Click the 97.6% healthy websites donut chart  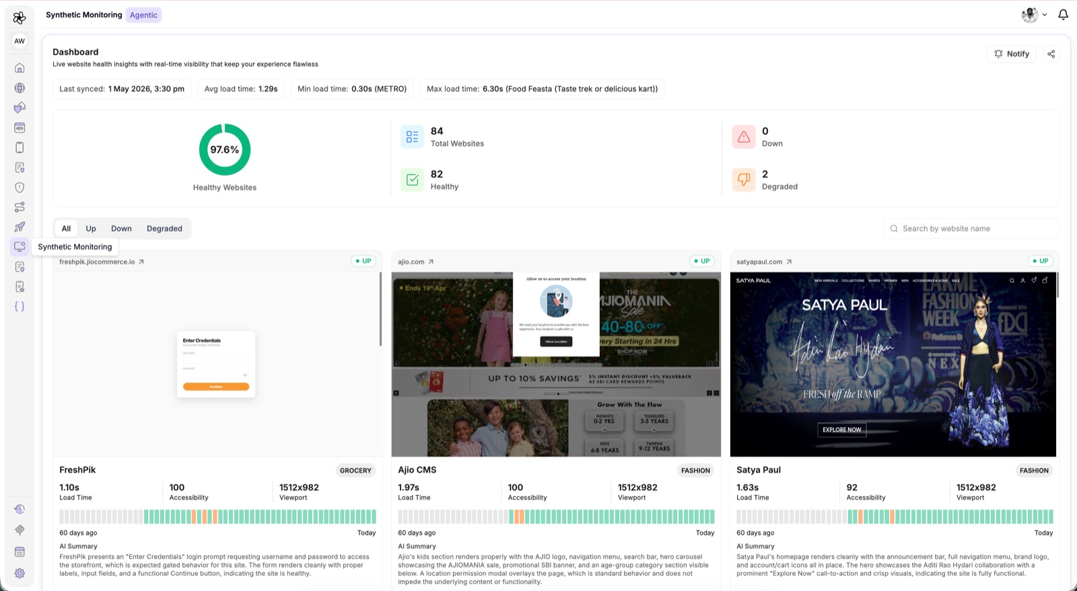point(225,149)
